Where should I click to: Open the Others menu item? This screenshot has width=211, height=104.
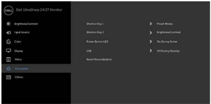pos(19,77)
